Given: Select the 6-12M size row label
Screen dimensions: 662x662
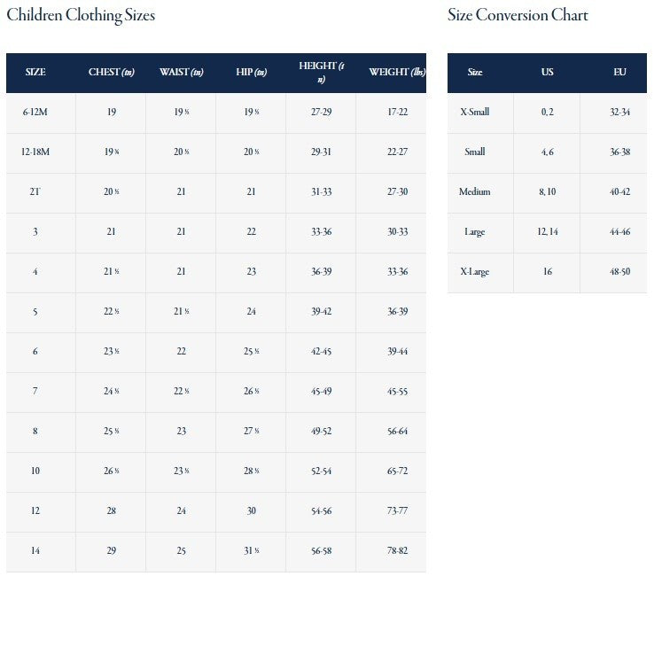Looking at the screenshot, I should click(35, 113).
